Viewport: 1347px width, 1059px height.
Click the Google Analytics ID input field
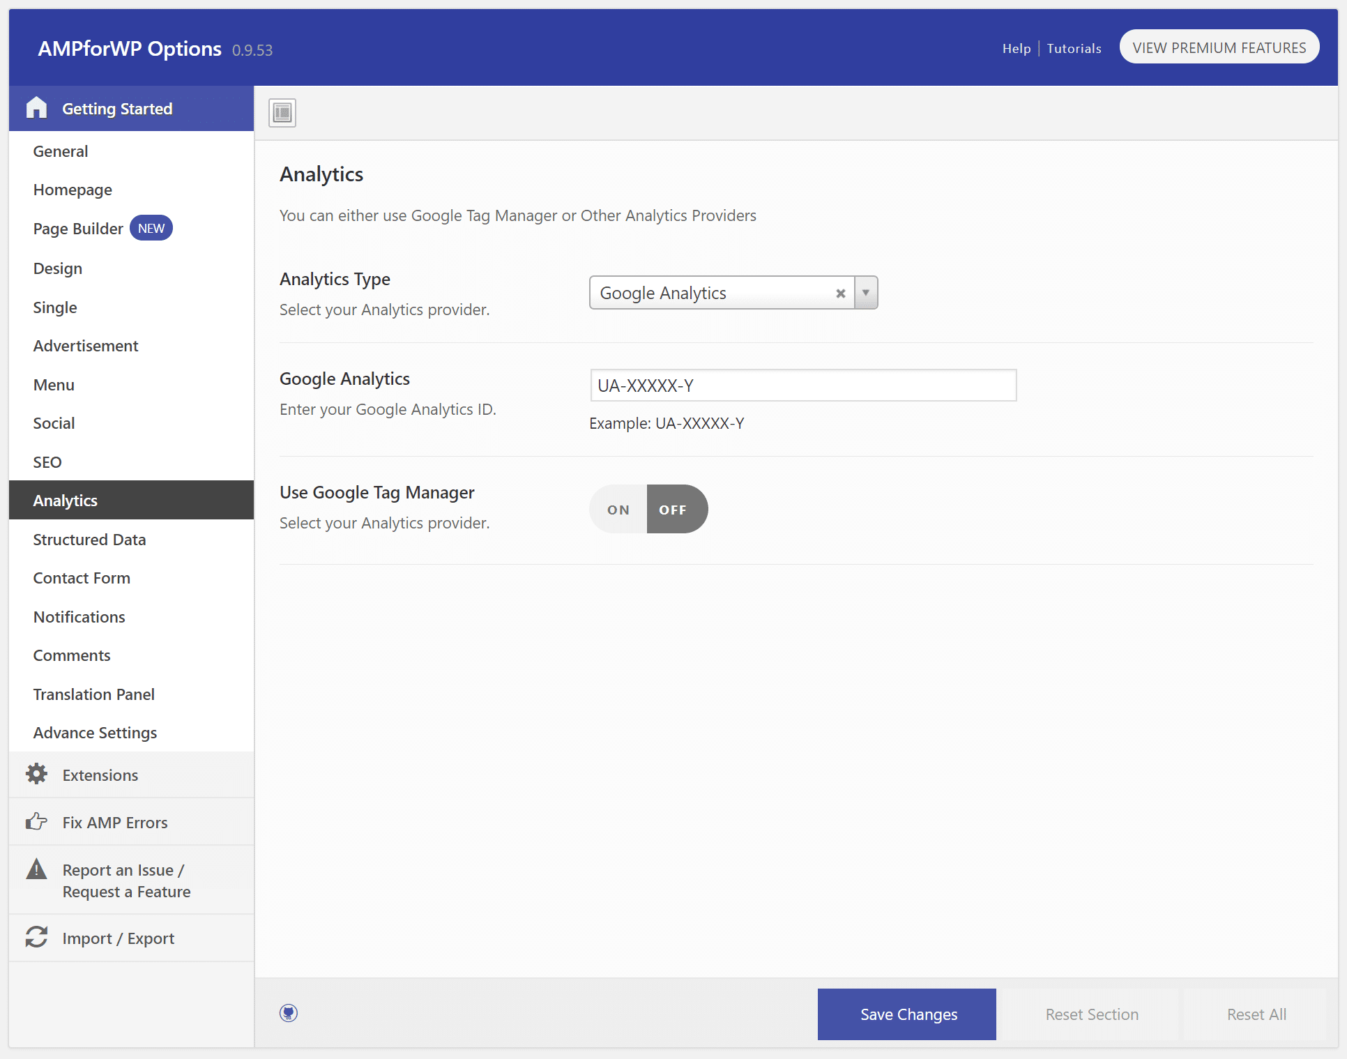803,386
